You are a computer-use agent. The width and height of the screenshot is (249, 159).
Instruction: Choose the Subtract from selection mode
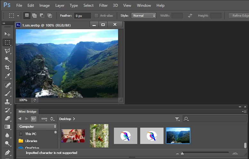tap(42, 15)
